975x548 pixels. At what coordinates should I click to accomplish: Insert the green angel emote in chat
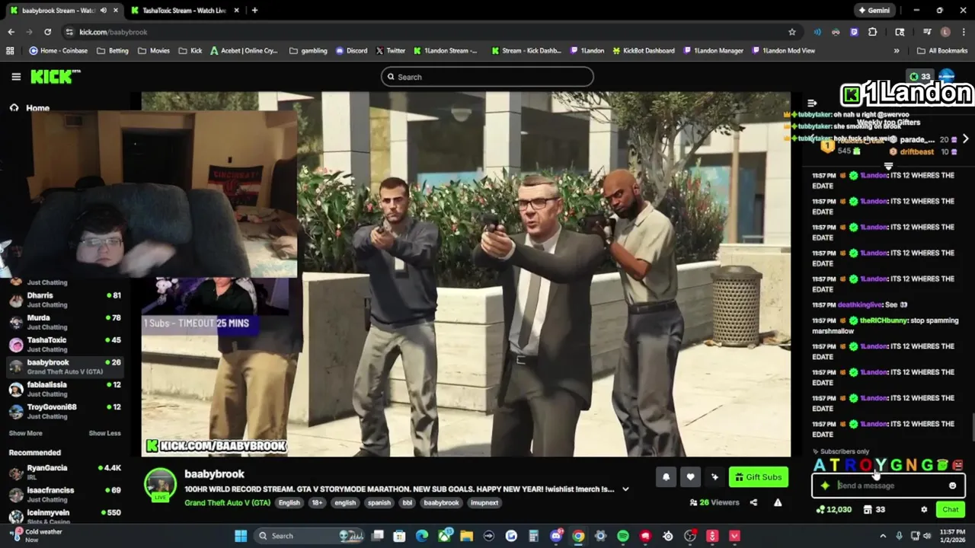point(942,465)
